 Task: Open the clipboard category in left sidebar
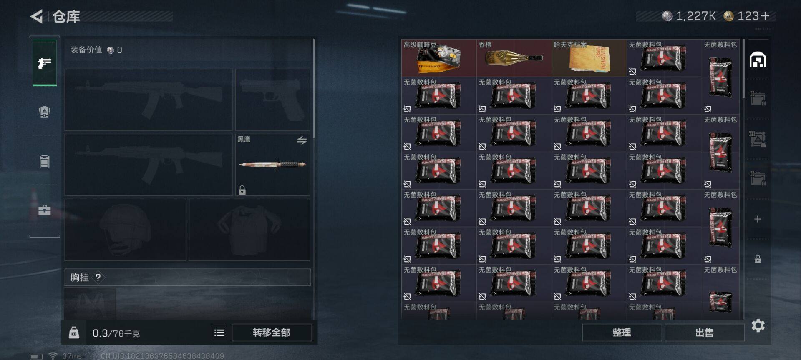(x=45, y=161)
